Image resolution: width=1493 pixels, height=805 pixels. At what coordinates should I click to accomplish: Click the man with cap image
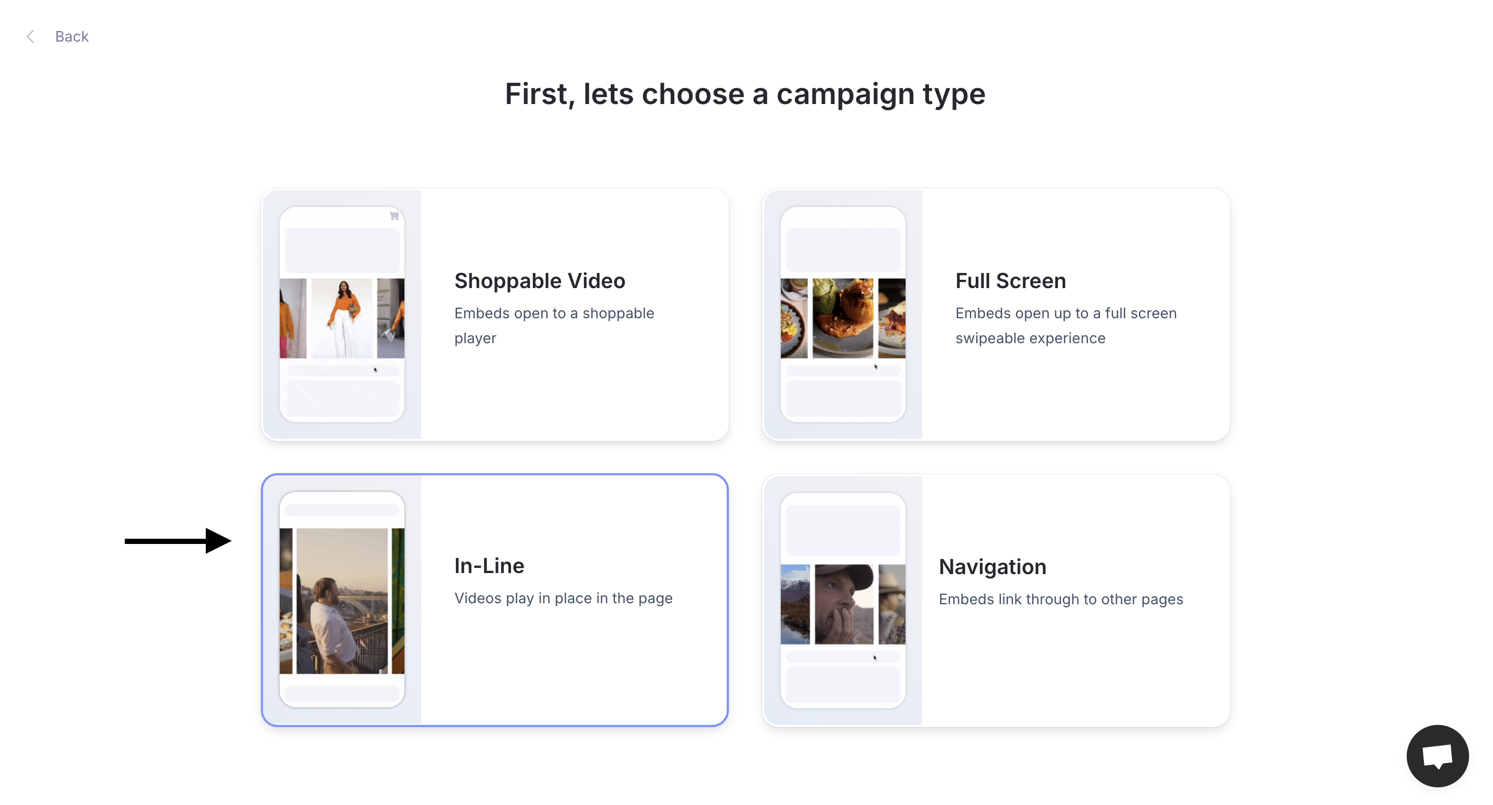843,604
